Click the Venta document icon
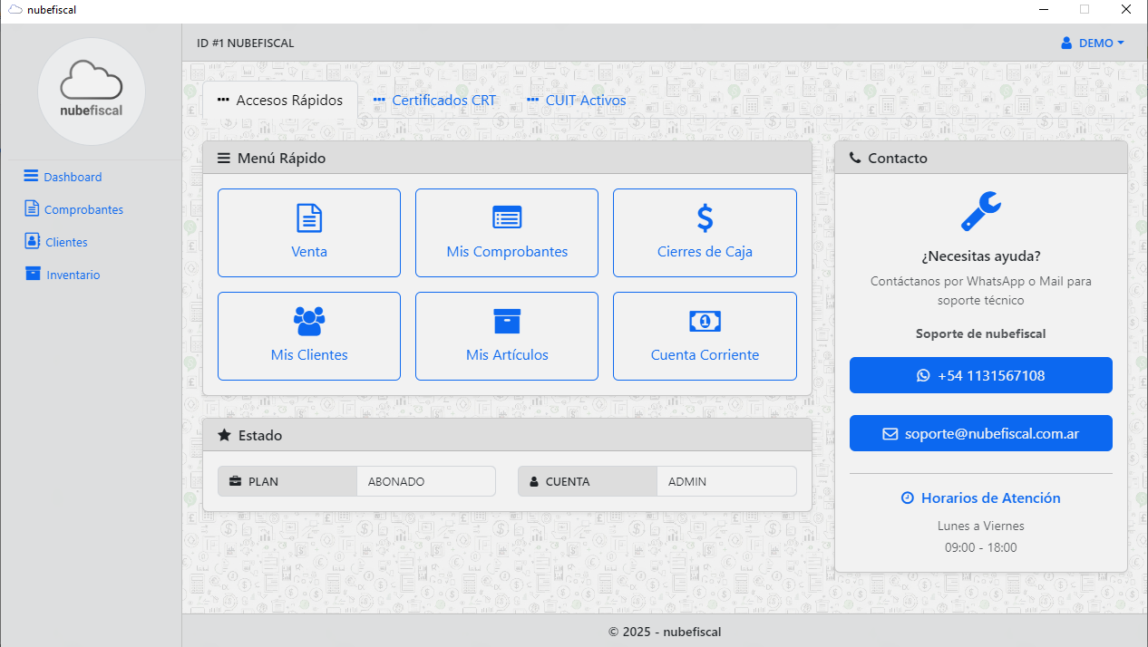 click(309, 217)
